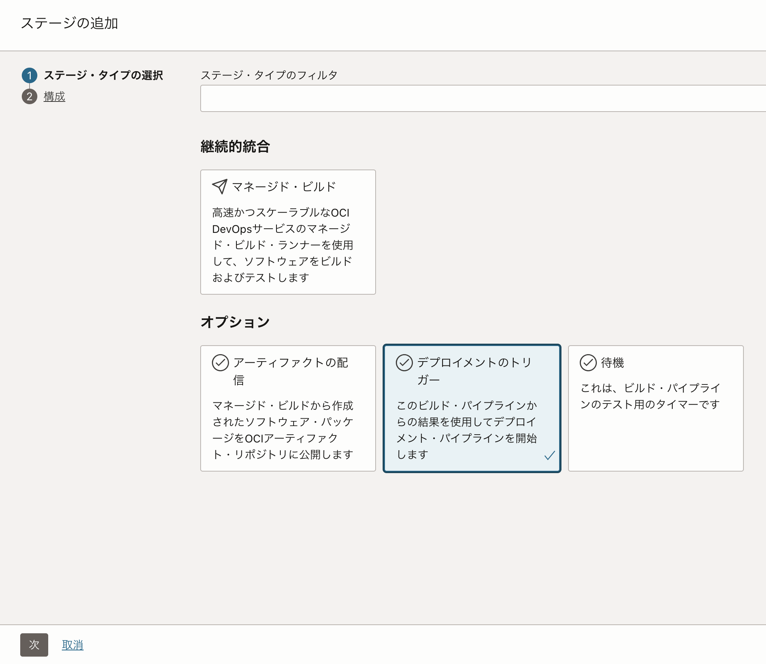
Task: Select the 待機 stage card description
Action: coord(650,396)
